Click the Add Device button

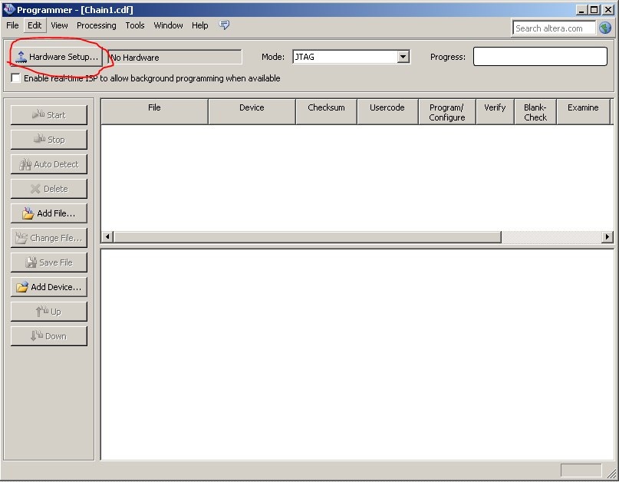(49, 287)
